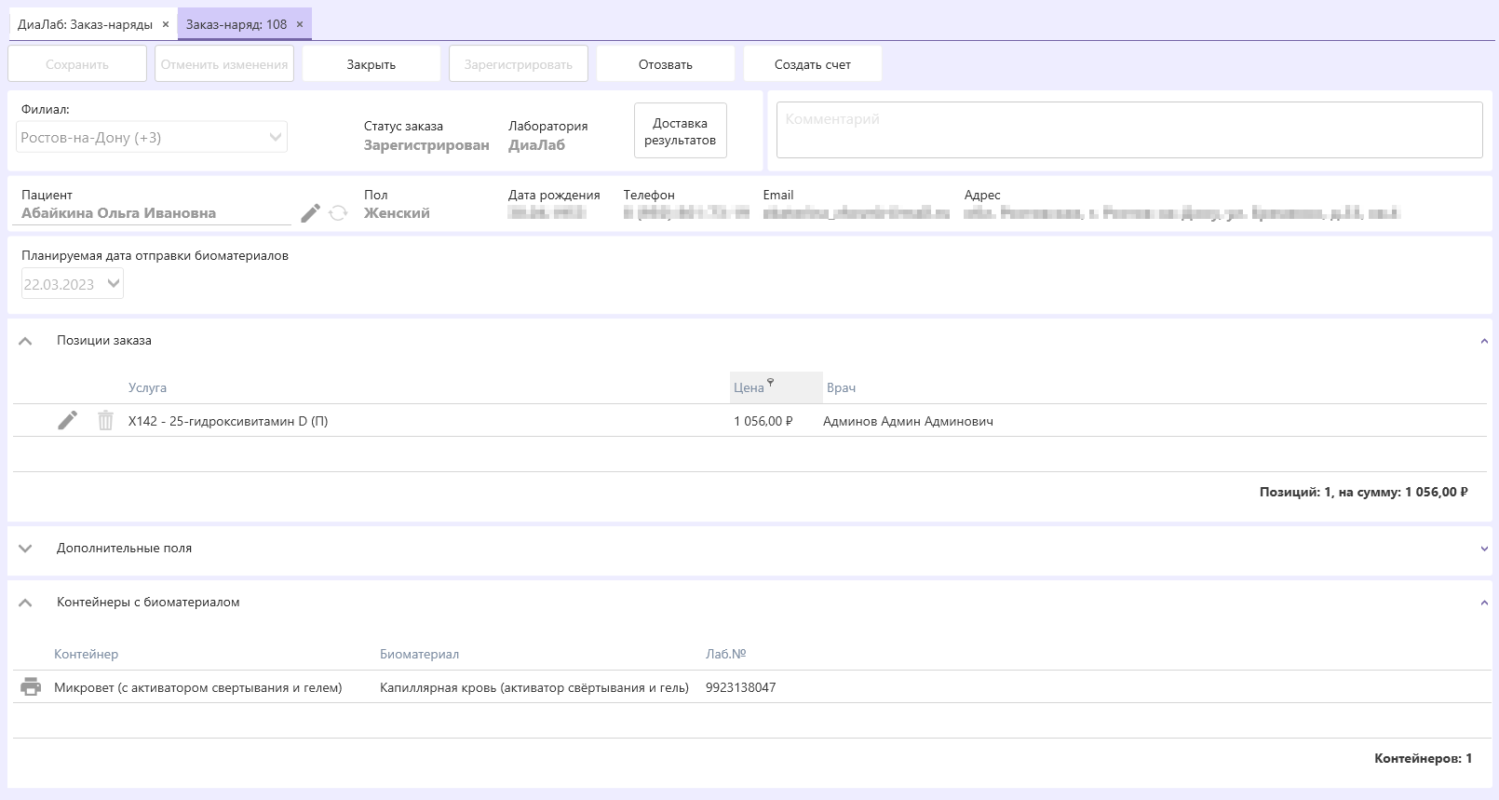This screenshot has width=1499, height=800.
Task: Collapse Контейнеры с биоматериалом with left chevron
Action: (26, 603)
